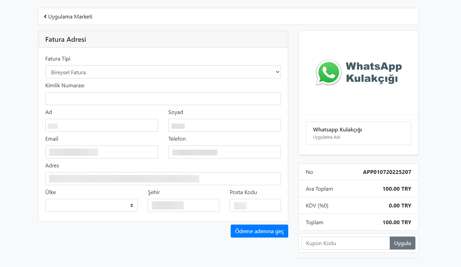Click the Fatura Tipi label
Image resolution: width=461 pixels, height=267 pixels.
tap(58, 59)
